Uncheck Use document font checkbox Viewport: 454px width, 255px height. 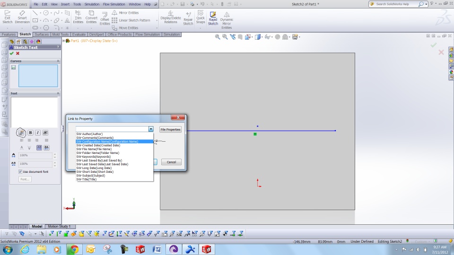20,172
